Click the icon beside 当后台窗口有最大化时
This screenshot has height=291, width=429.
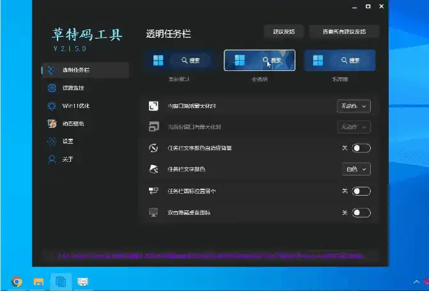pyautogui.click(x=153, y=127)
